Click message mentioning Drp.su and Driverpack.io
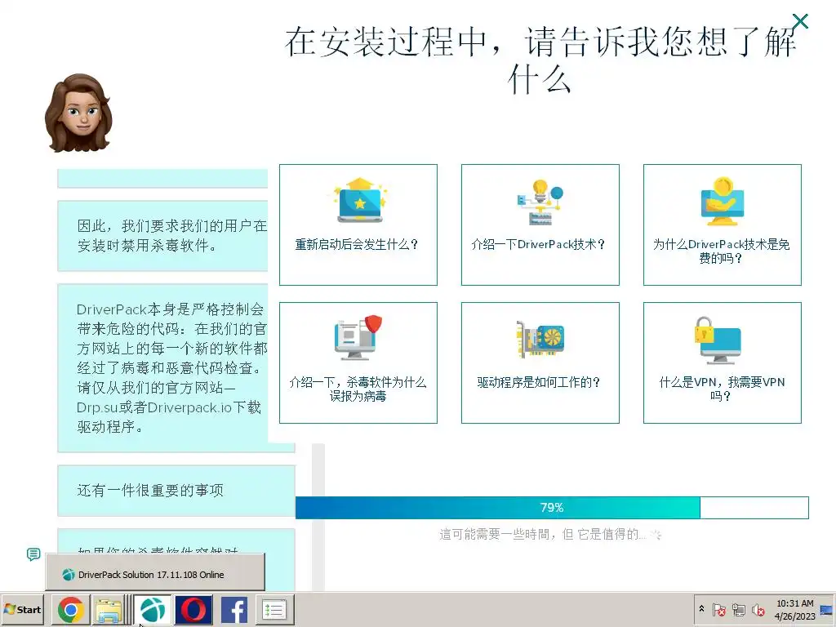 (x=162, y=368)
